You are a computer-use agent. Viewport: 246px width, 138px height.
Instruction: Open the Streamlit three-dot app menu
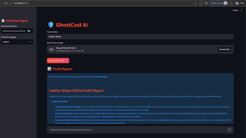(x=241, y=10)
